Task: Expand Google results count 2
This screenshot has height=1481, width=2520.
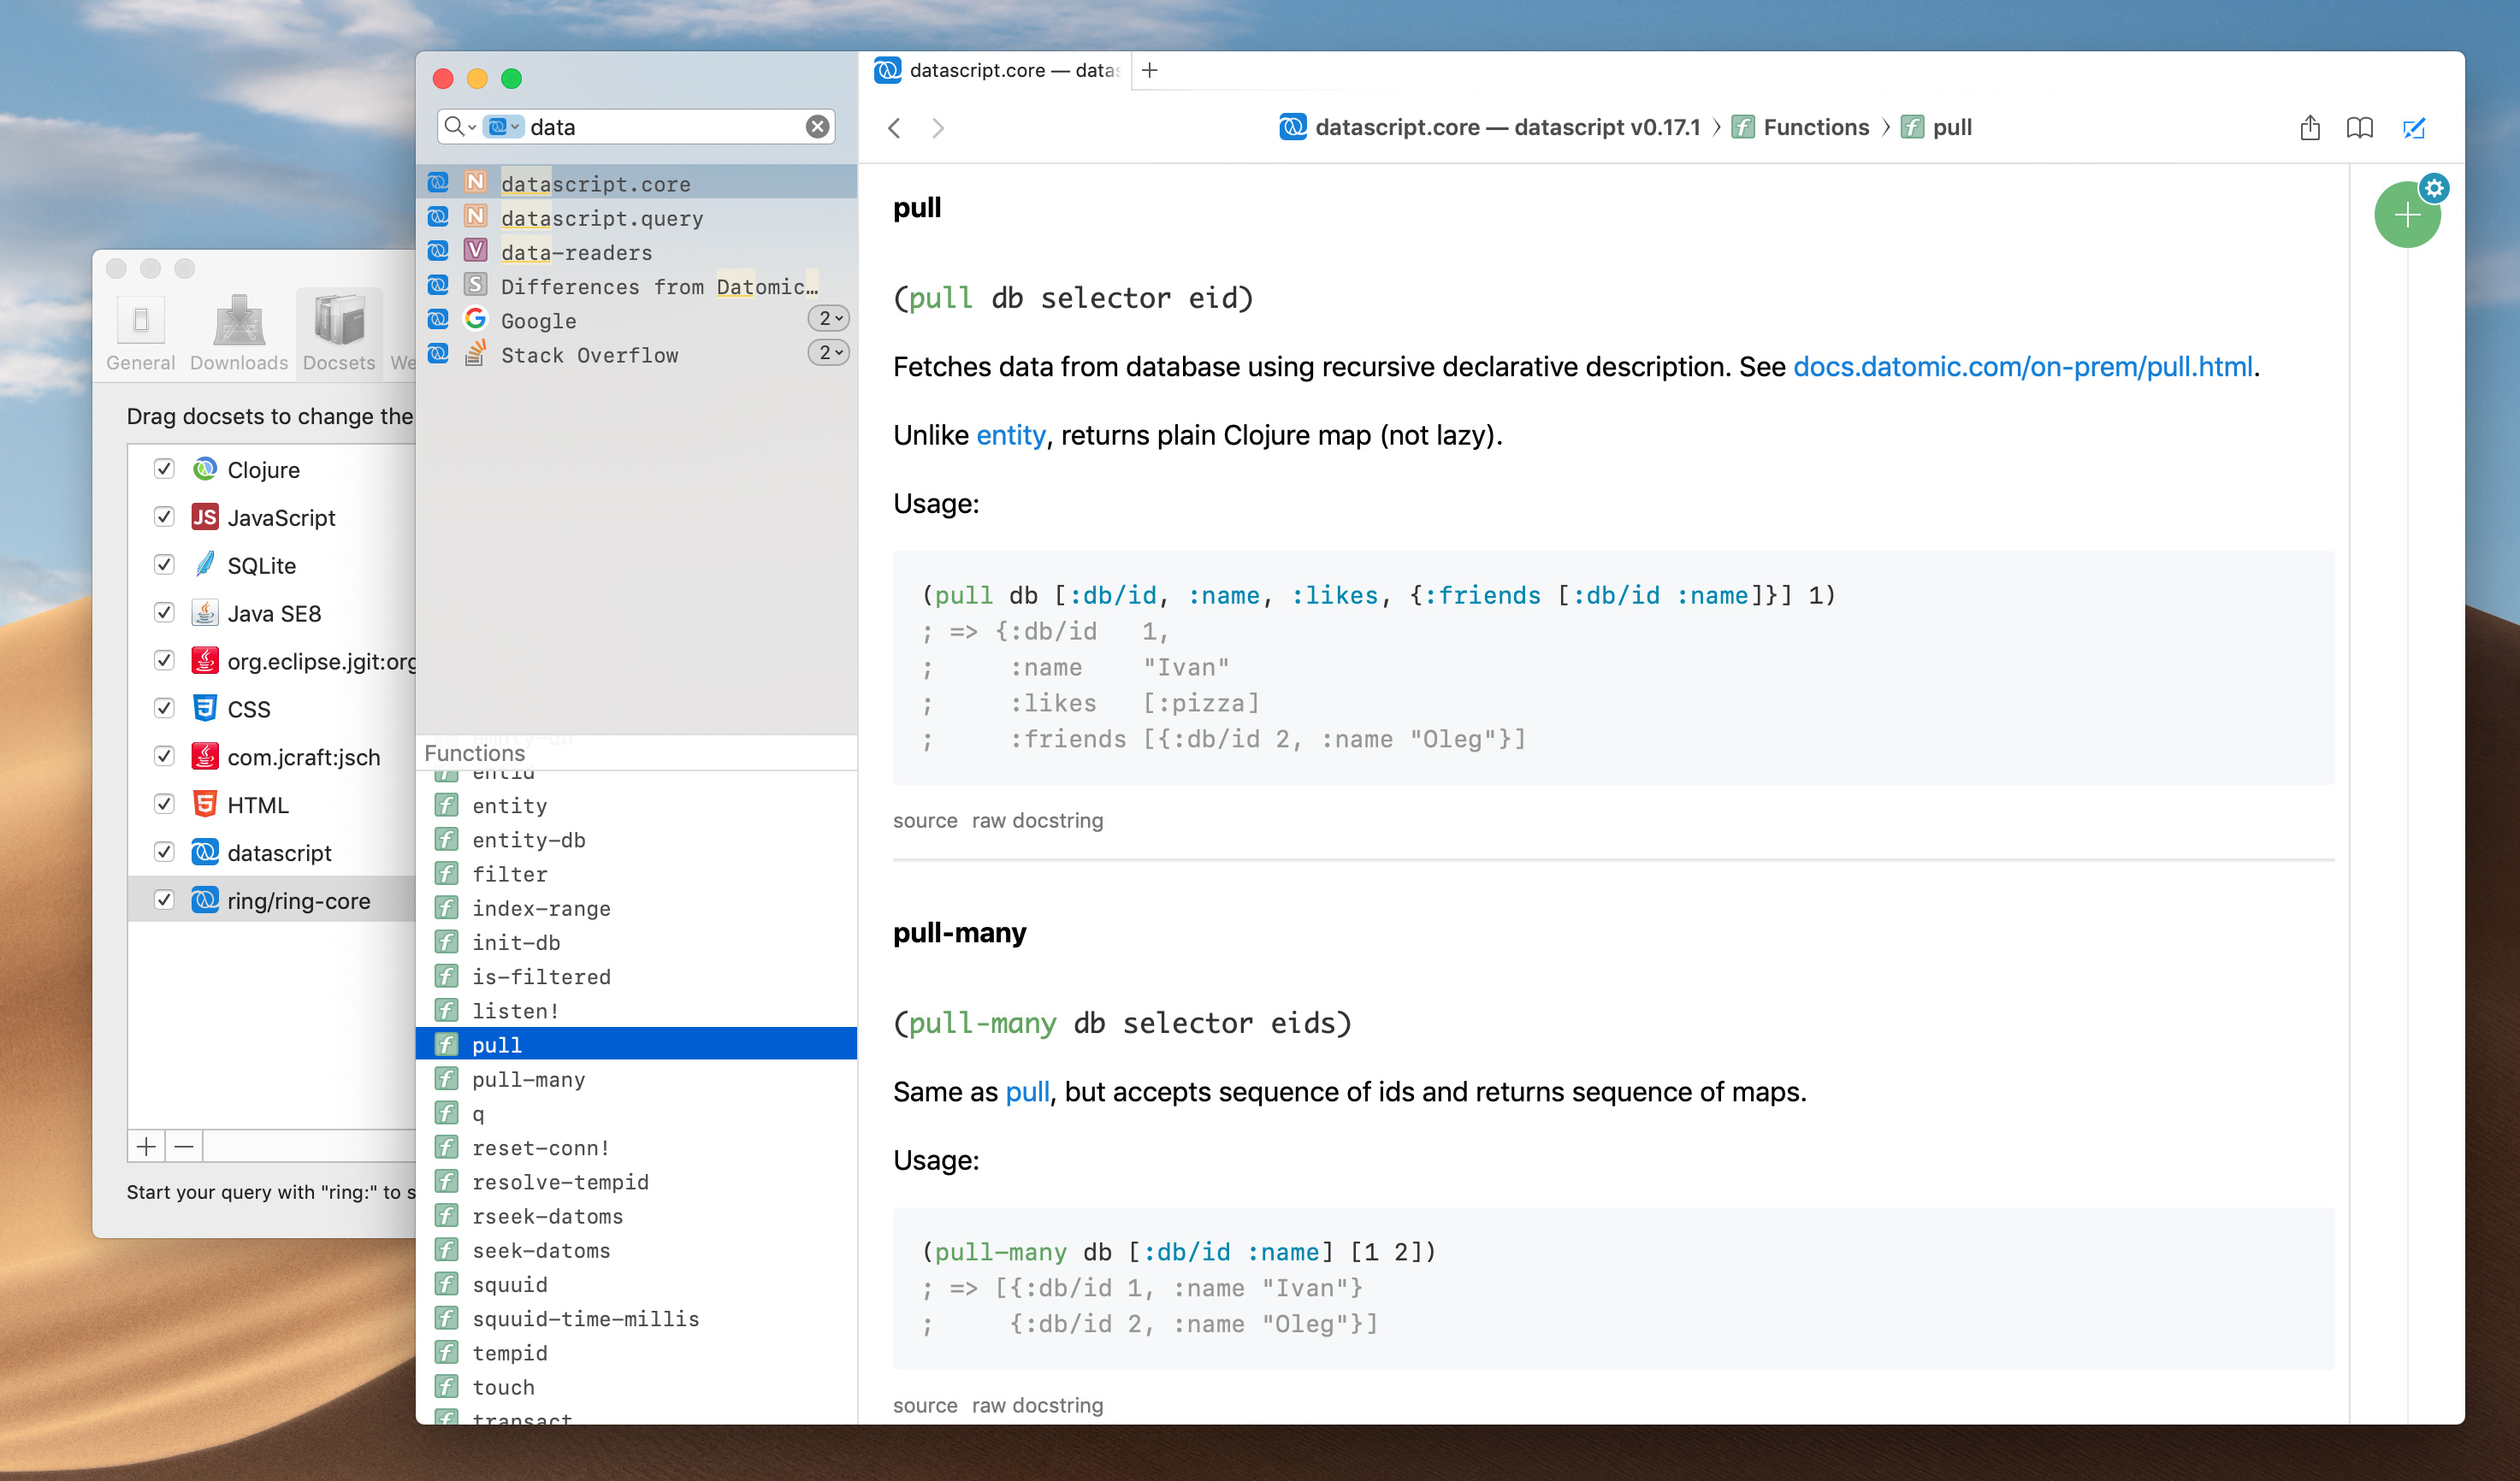Action: click(x=829, y=319)
